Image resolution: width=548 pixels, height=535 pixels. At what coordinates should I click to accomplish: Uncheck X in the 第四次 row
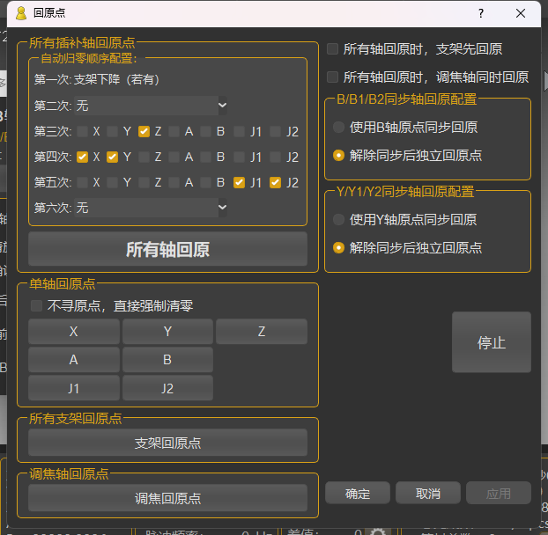(x=83, y=157)
